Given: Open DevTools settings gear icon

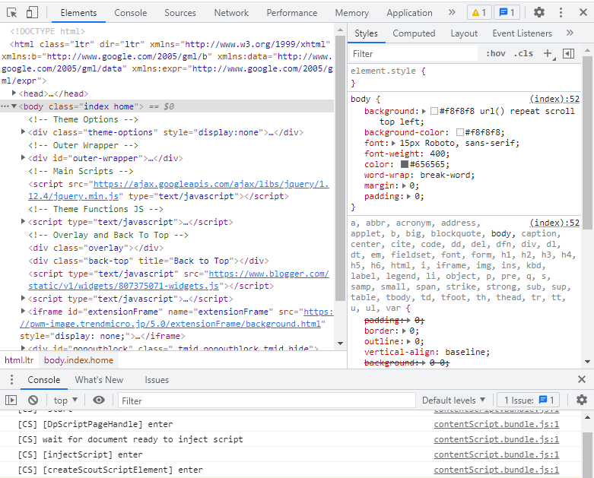Looking at the screenshot, I should pyautogui.click(x=539, y=12).
